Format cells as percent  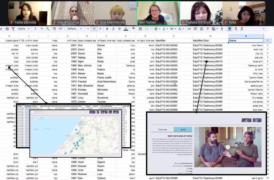(42, 29)
